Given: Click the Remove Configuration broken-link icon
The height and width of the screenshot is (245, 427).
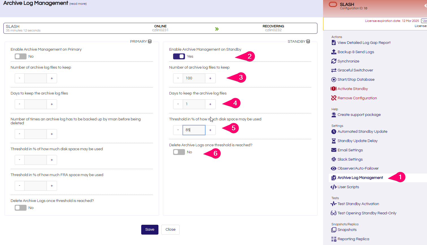Looking at the screenshot, I should pos(334,98).
